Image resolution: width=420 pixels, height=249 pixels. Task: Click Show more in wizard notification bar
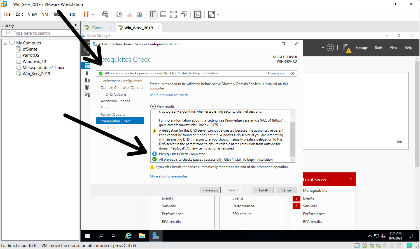[x=276, y=74]
